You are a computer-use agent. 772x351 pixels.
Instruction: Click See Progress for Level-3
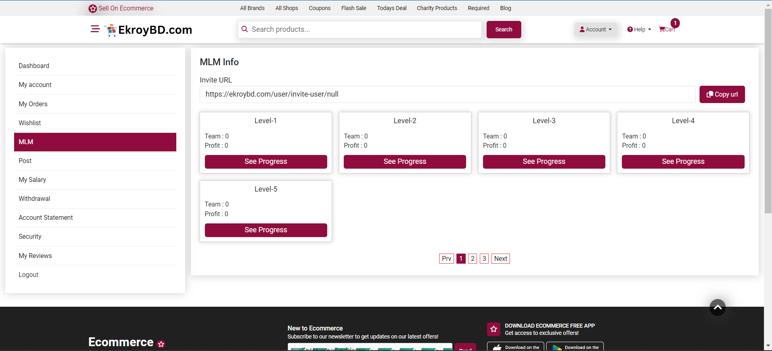pos(544,162)
